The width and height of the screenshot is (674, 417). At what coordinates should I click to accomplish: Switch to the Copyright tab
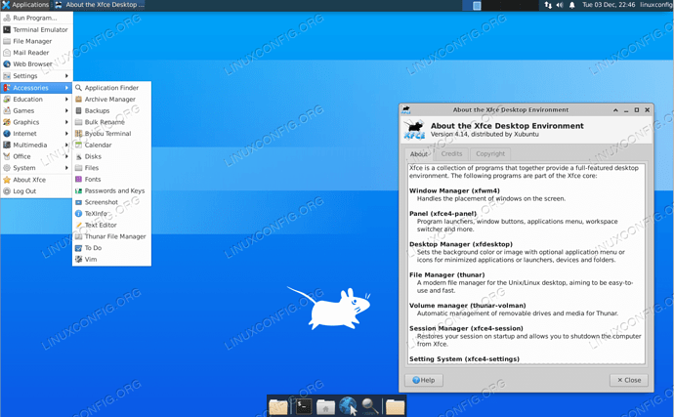click(x=490, y=154)
